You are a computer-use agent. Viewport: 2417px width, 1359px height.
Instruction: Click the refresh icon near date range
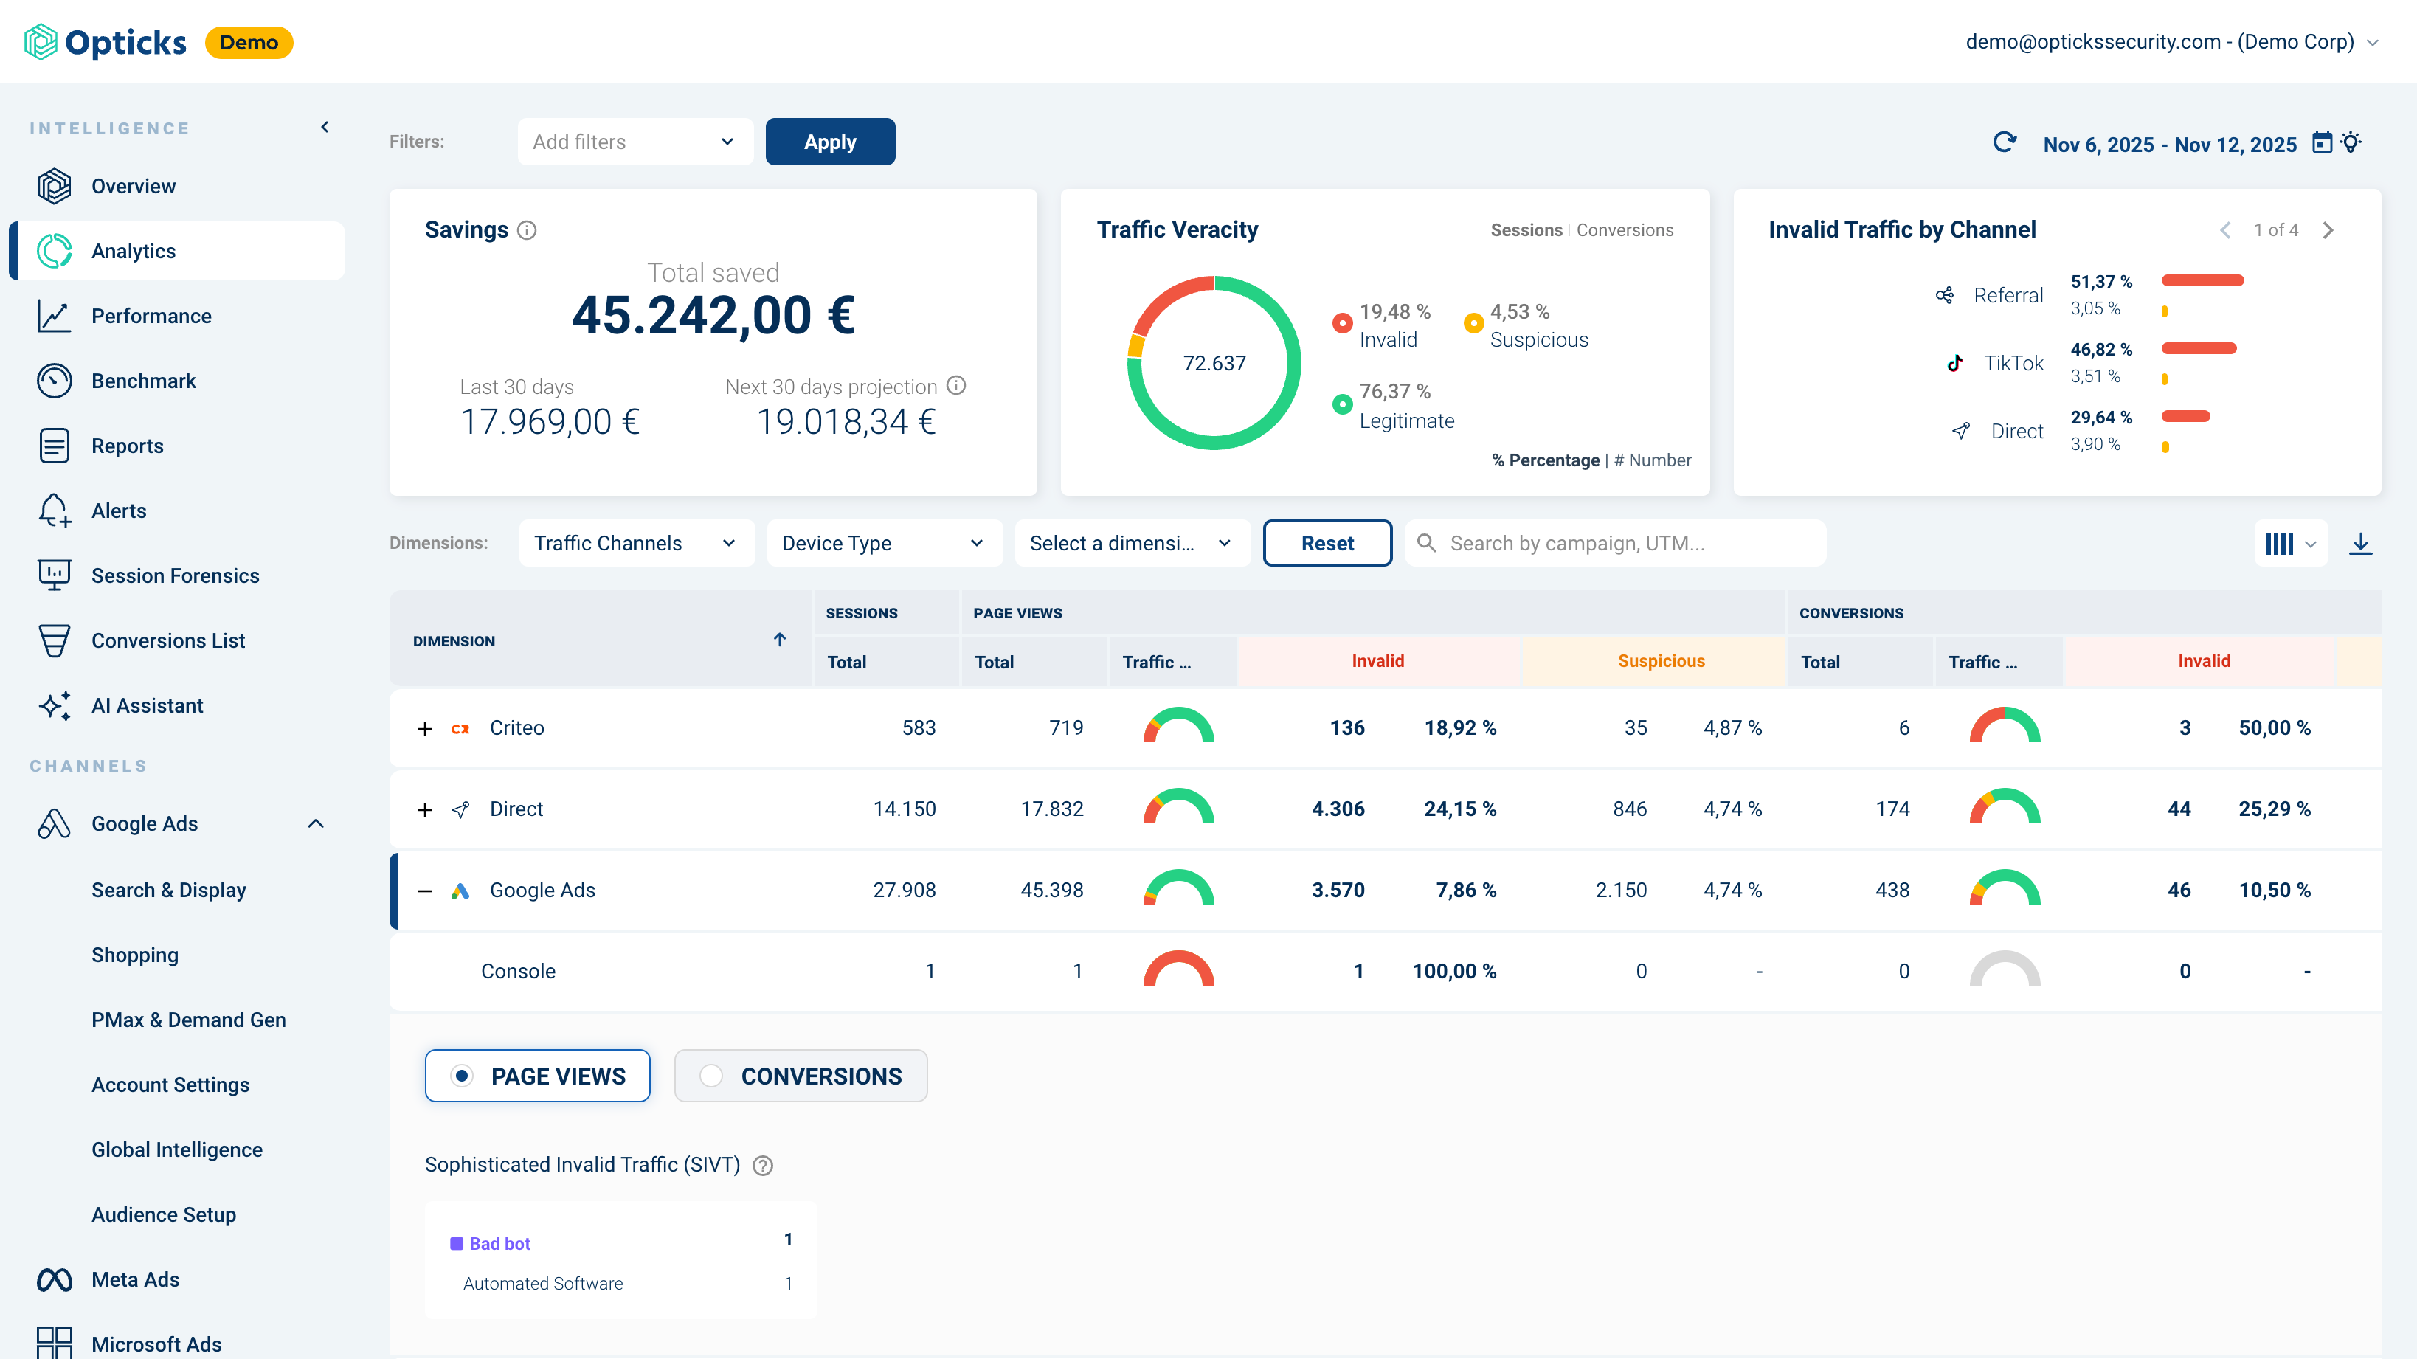[2005, 142]
